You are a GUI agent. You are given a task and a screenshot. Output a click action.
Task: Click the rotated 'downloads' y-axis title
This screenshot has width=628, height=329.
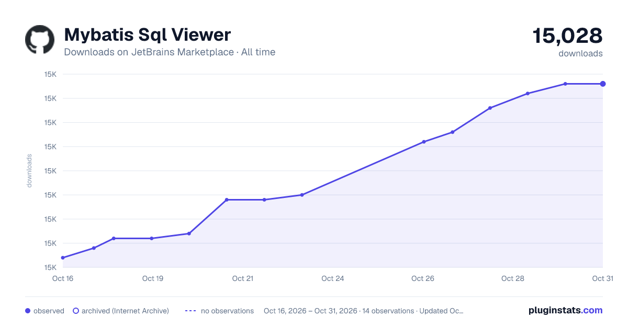click(29, 171)
